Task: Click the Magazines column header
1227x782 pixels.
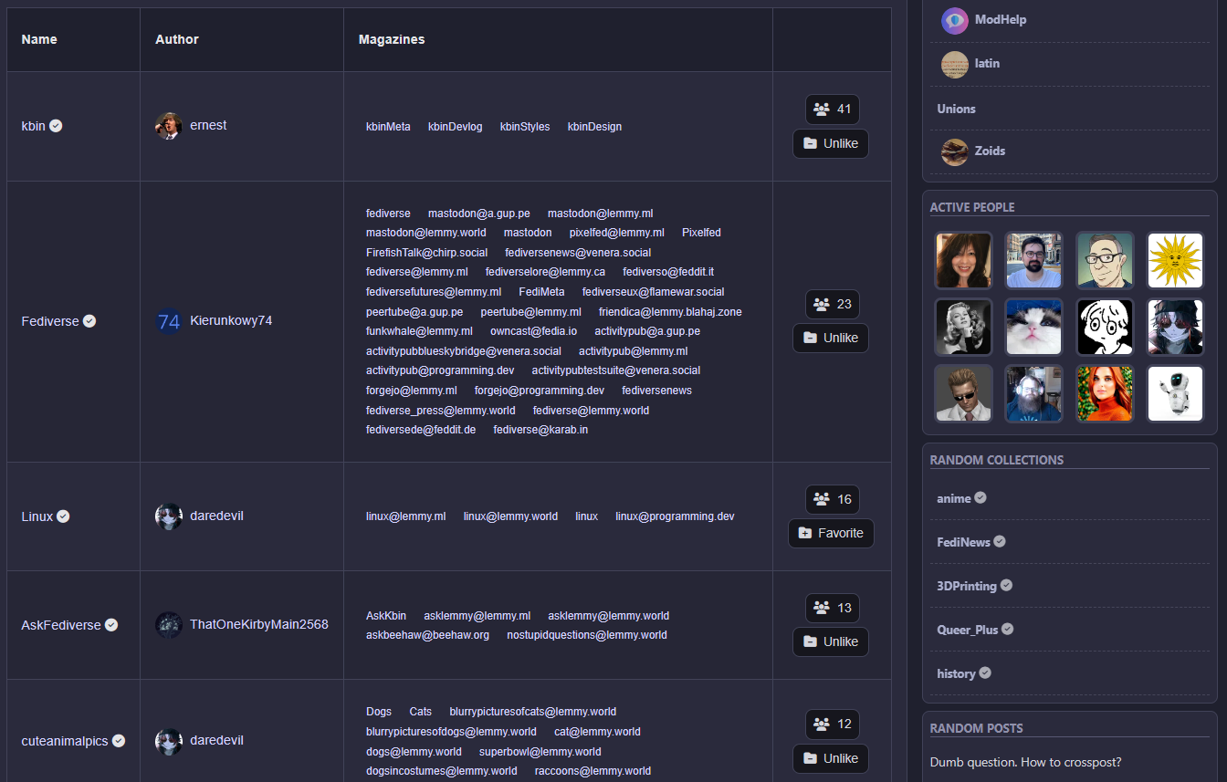Action: click(392, 39)
